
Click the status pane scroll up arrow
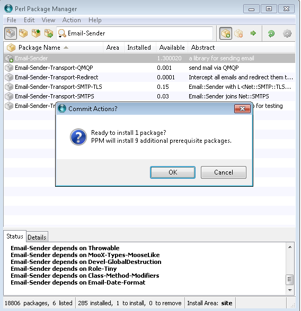(x=290, y=247)
